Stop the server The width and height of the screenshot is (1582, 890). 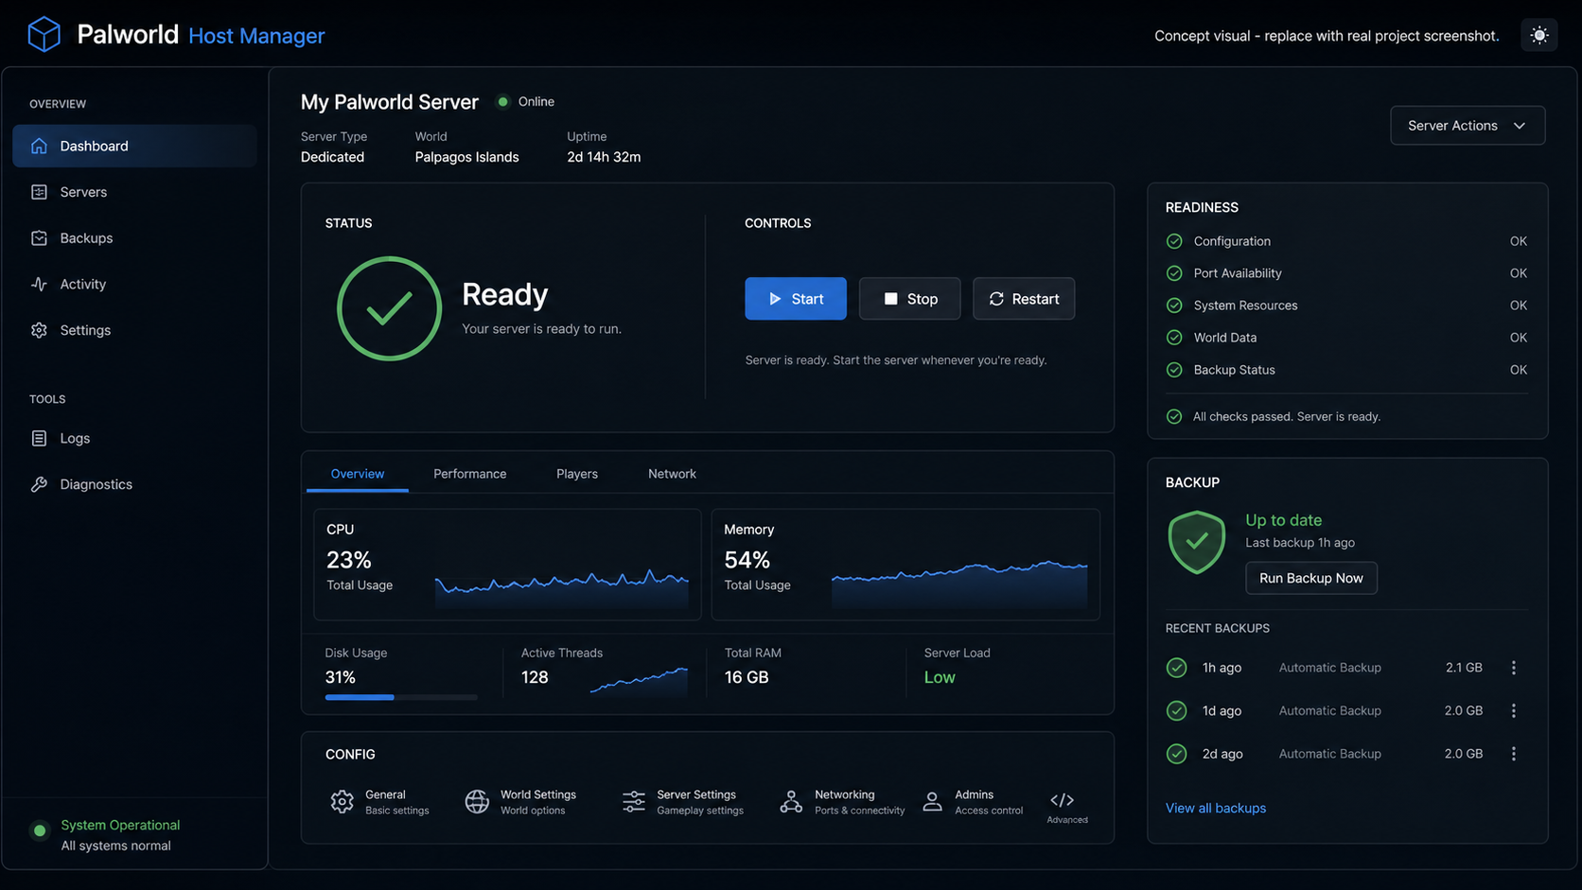(909, 299)
